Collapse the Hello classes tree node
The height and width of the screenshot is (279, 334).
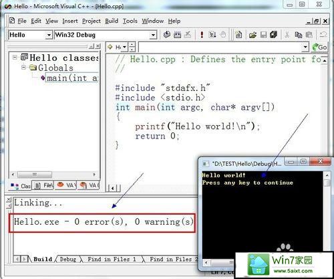15,58
